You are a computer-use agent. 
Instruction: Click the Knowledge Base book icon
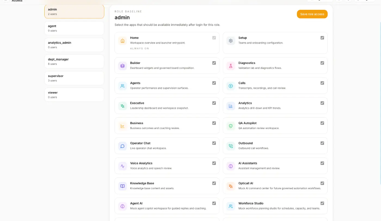[122, 186]
